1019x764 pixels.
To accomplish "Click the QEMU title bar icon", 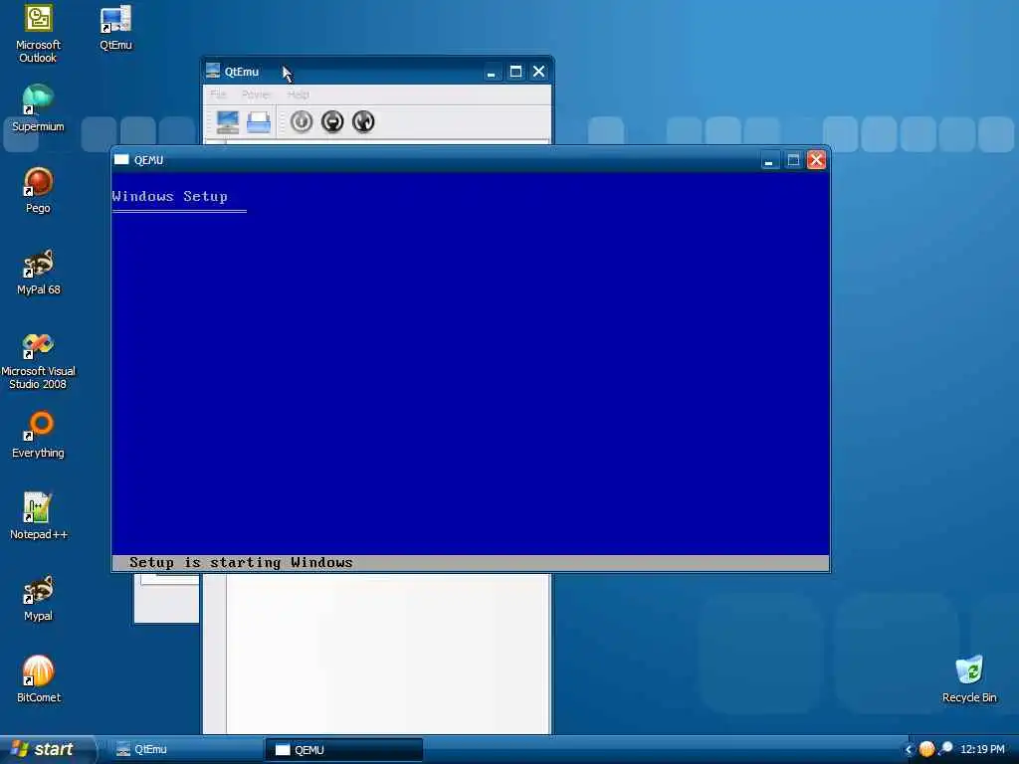I will coord(121,159).
